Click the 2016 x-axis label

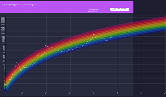point(70,93)
